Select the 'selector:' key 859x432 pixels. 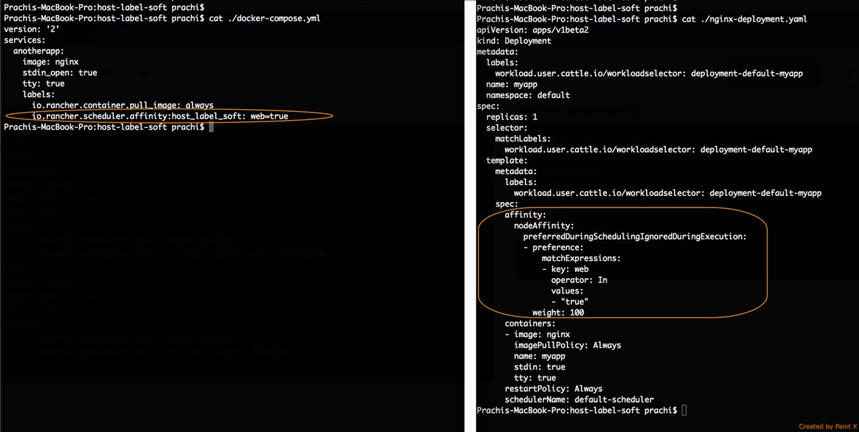[507, 127]
